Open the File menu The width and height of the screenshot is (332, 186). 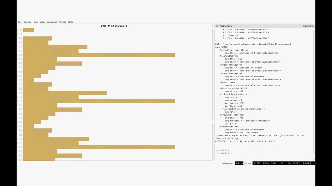pos(20,22)
